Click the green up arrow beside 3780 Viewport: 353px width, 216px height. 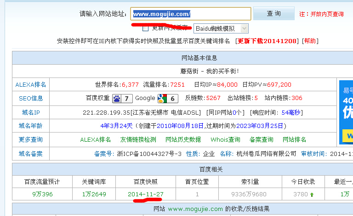[312, 194]
